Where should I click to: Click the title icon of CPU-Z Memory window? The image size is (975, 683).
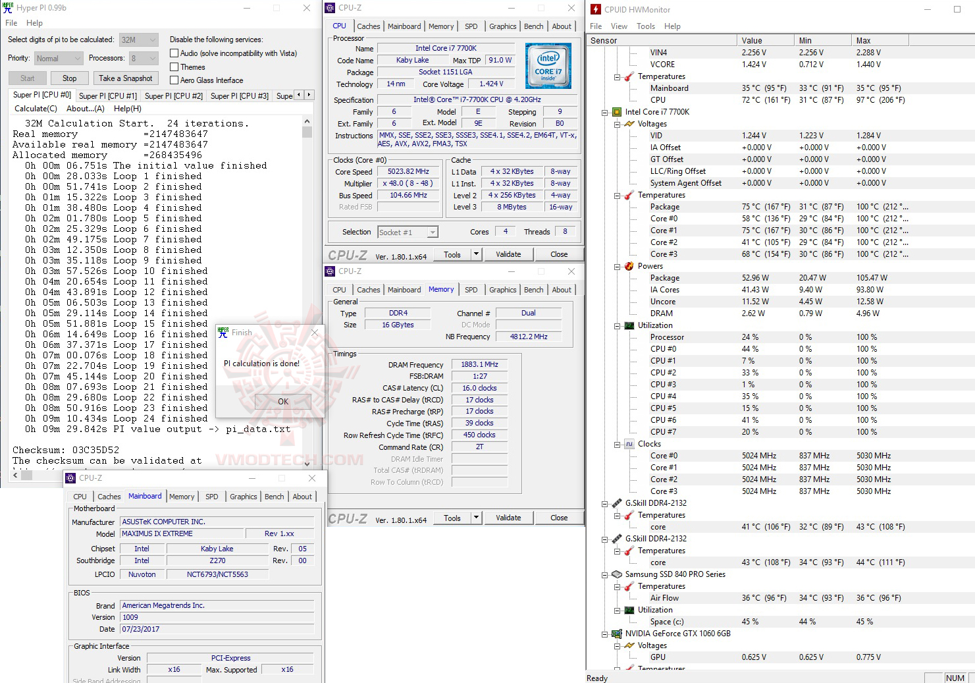click(x=330, y=271)
